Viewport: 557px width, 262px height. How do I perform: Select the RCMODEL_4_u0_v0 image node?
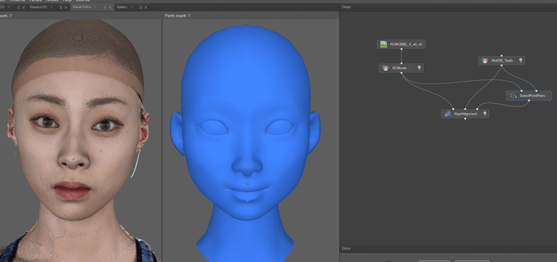tap(402, 44)
